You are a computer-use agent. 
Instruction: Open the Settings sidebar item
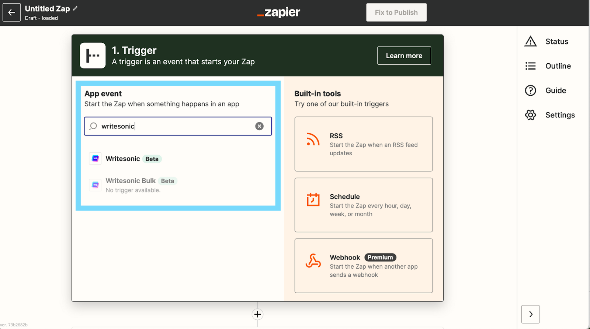pos(551,115)
